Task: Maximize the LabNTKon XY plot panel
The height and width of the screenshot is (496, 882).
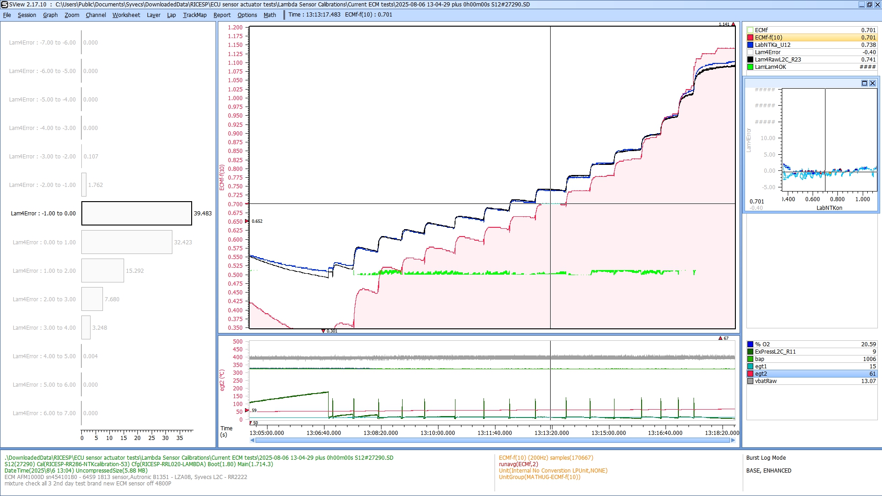Action: (864, 83)
